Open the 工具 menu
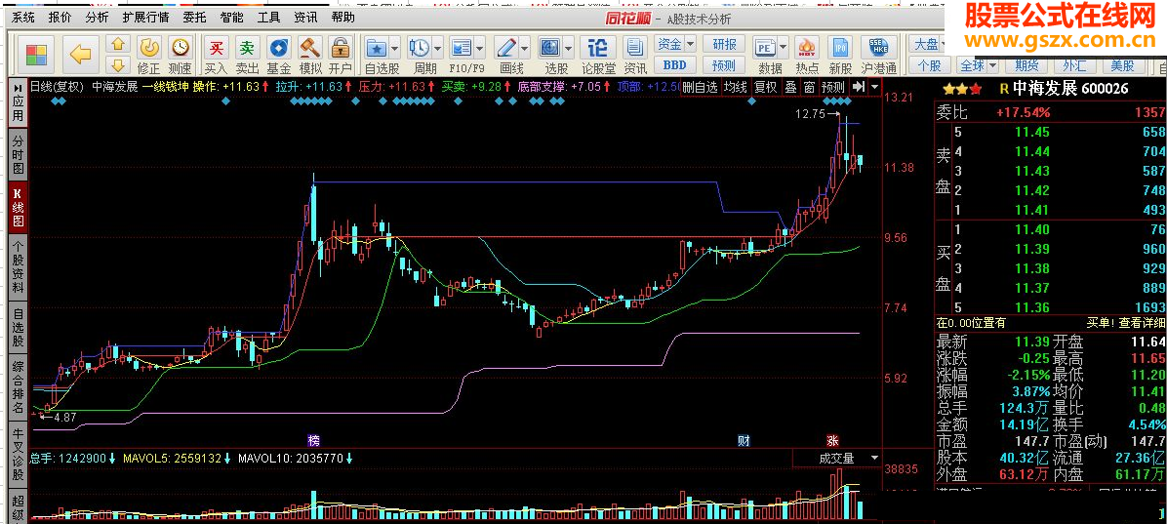 pyautogui.click(x=268, y=18)
